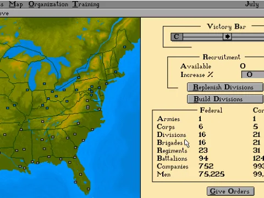This screenshot has width=264, height=198.
Task: Open the Organization menu
Action: [48, 4]
